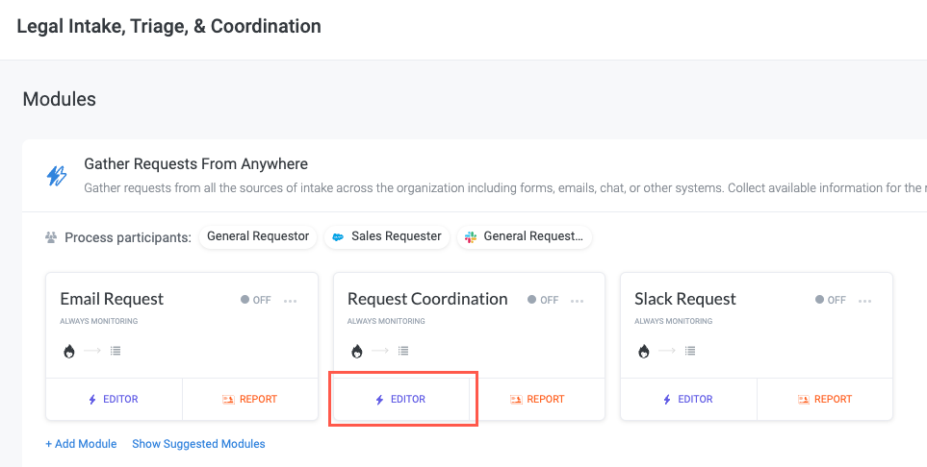Click the Gather Requests lightning icon

[x=57, y=175]
